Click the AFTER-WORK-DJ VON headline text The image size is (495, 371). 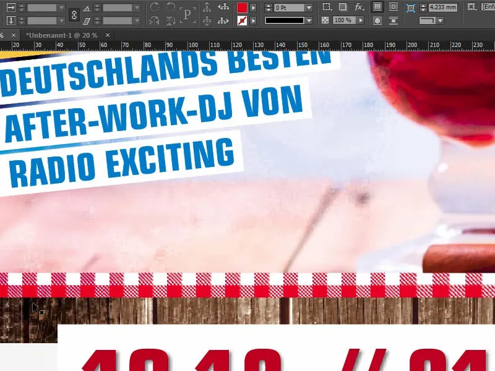(153, 113)
